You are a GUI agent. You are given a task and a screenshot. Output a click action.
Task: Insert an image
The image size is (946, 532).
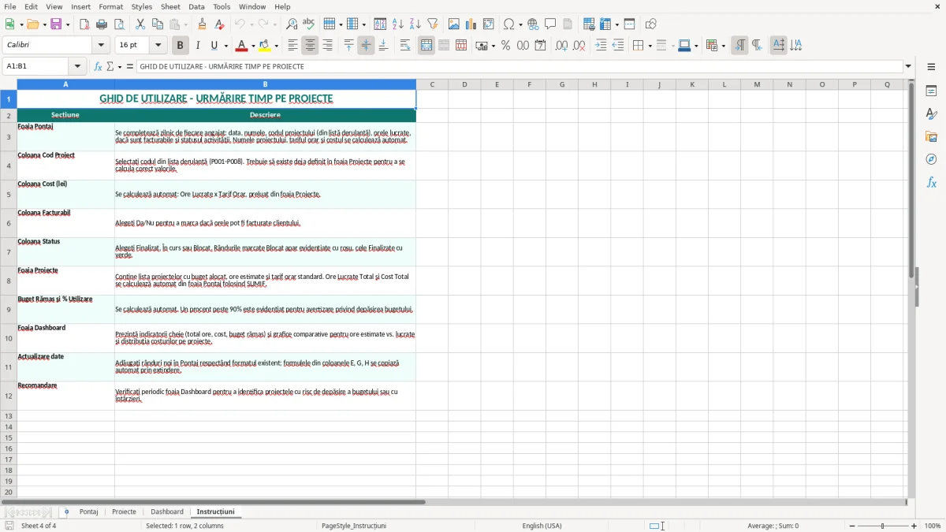454,24
